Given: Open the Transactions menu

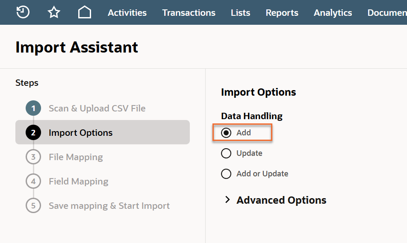Looking at the screenshot, I should pos(189,13).
